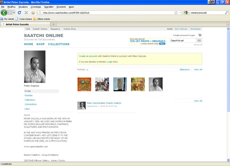
Task: Open the Modifica menu
Action: click(x=11, y=7)
